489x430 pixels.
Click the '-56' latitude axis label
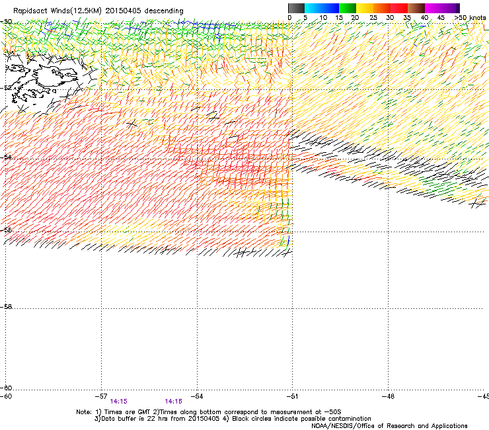click(x=6, y=230)
